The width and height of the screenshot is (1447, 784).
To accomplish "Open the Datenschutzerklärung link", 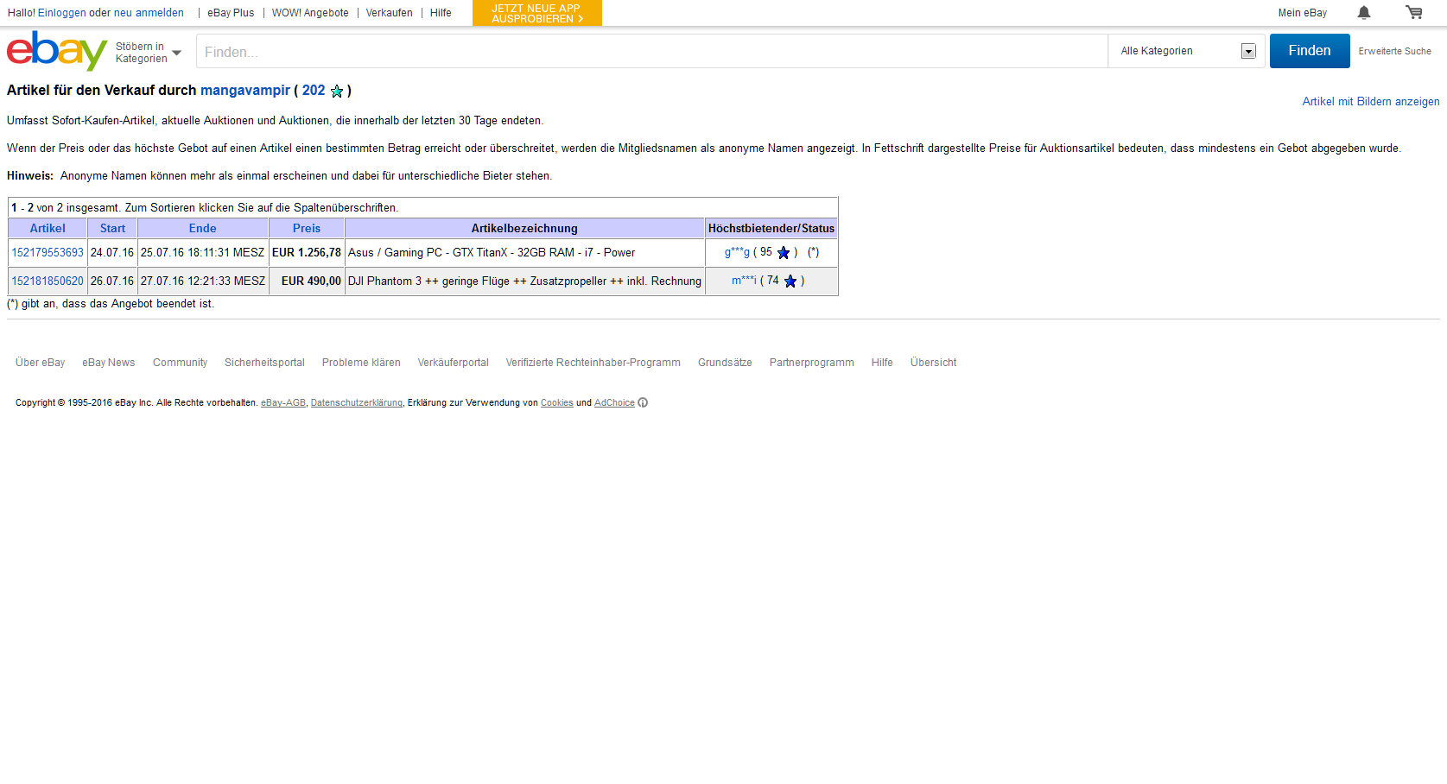I will point(357,403).
